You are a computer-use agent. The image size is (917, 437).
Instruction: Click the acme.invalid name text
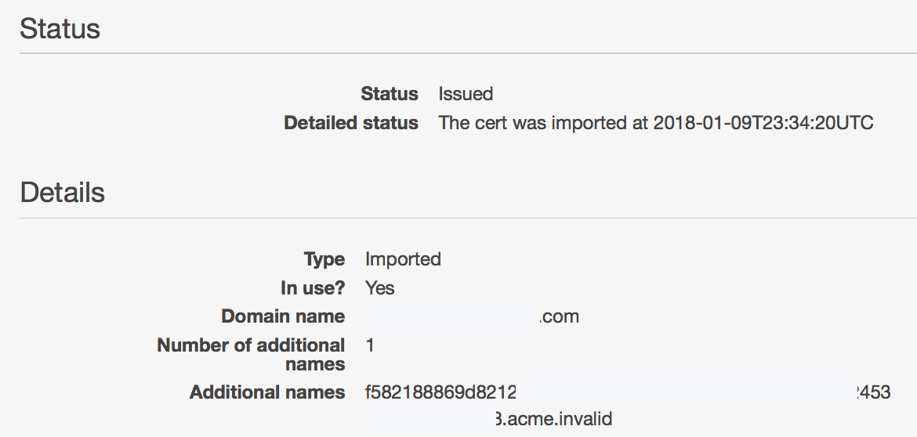click(558, 419)
